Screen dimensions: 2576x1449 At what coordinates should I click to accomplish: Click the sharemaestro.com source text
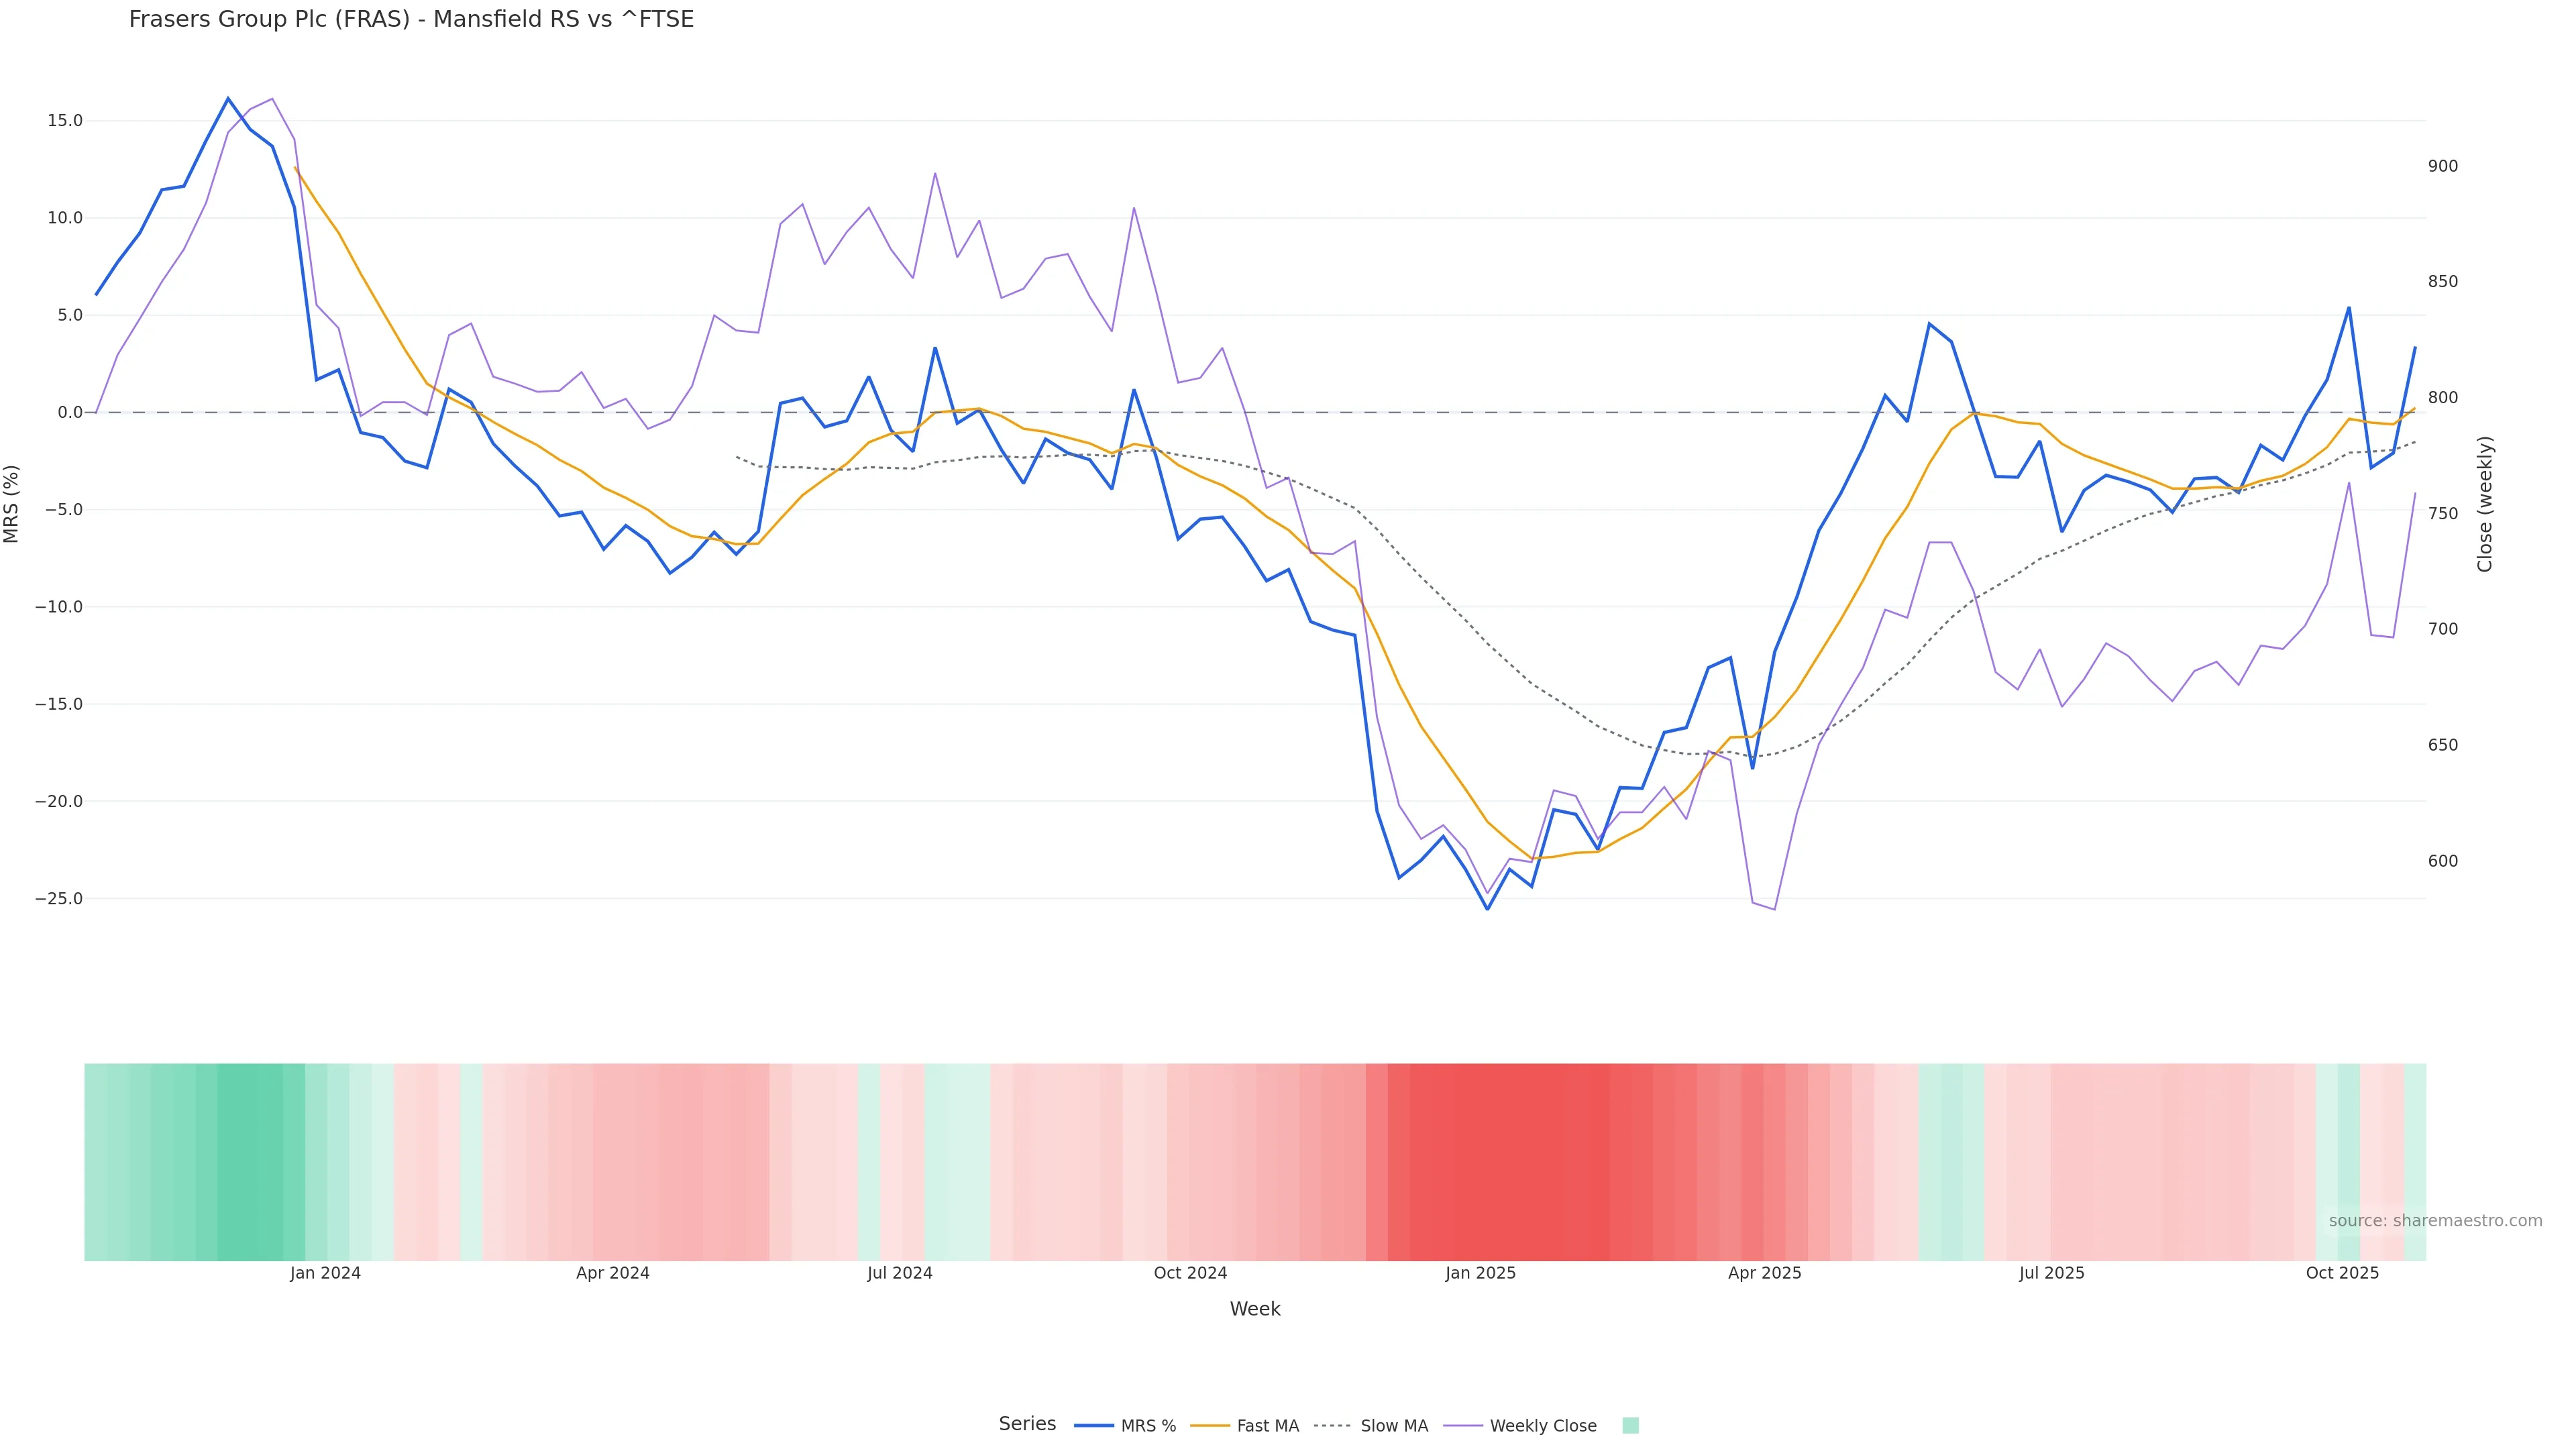coord(2435,1221)
